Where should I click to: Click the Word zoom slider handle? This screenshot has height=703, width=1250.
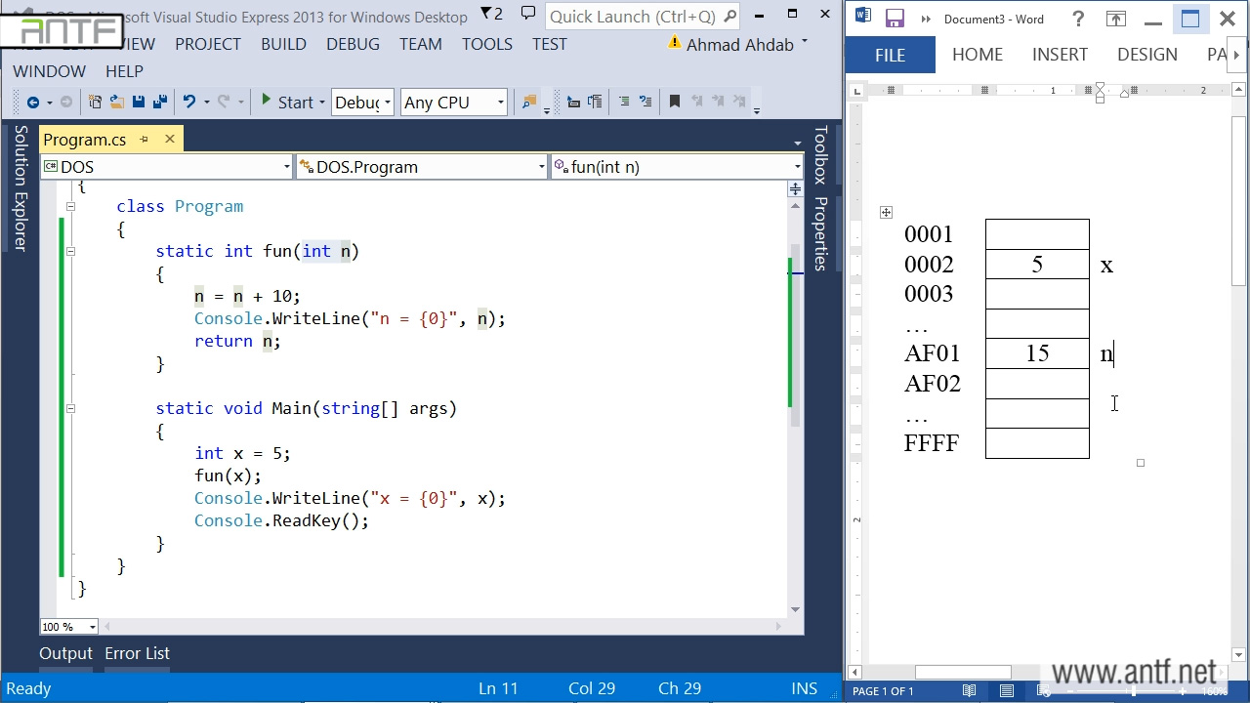tap(1134, 690)
